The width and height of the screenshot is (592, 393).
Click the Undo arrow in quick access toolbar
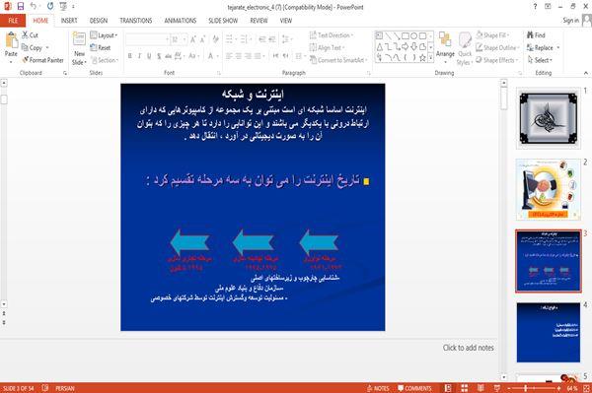[x=34, y=6]
